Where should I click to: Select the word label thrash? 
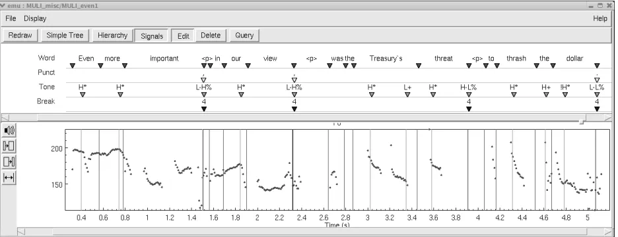(x=516, y=59)
